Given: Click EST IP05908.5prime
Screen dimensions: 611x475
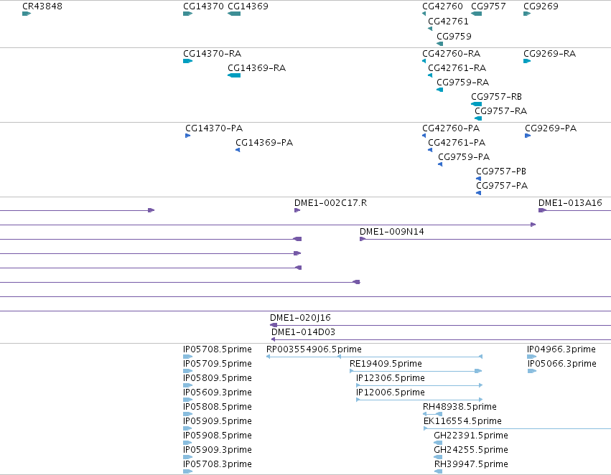Looking at the screenshot, I should (x=218, y=436).
